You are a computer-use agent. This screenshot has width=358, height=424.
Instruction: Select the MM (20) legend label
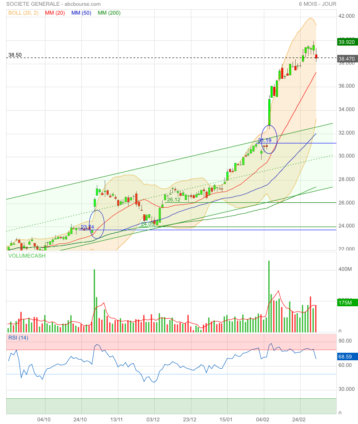[55, 13]
